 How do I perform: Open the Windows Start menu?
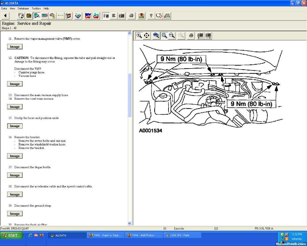click(x=12, y=235)
